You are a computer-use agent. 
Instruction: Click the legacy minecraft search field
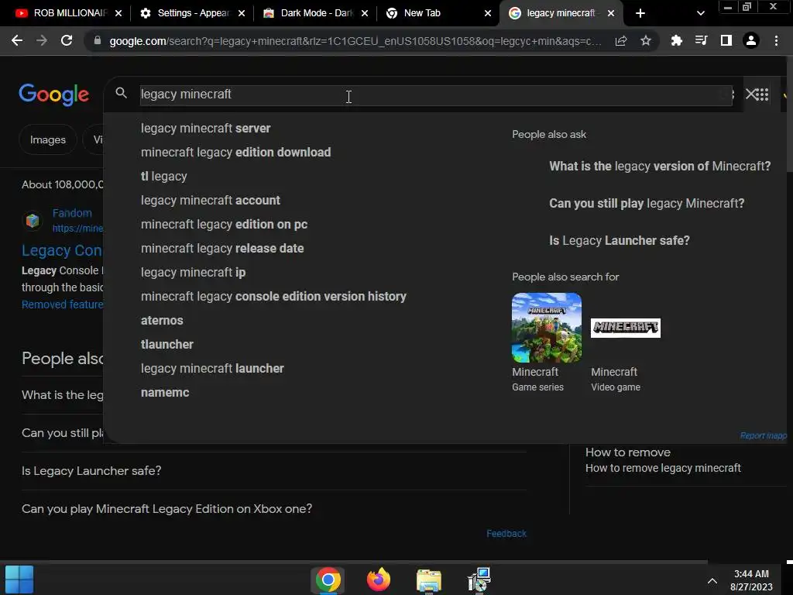[435, 95]
